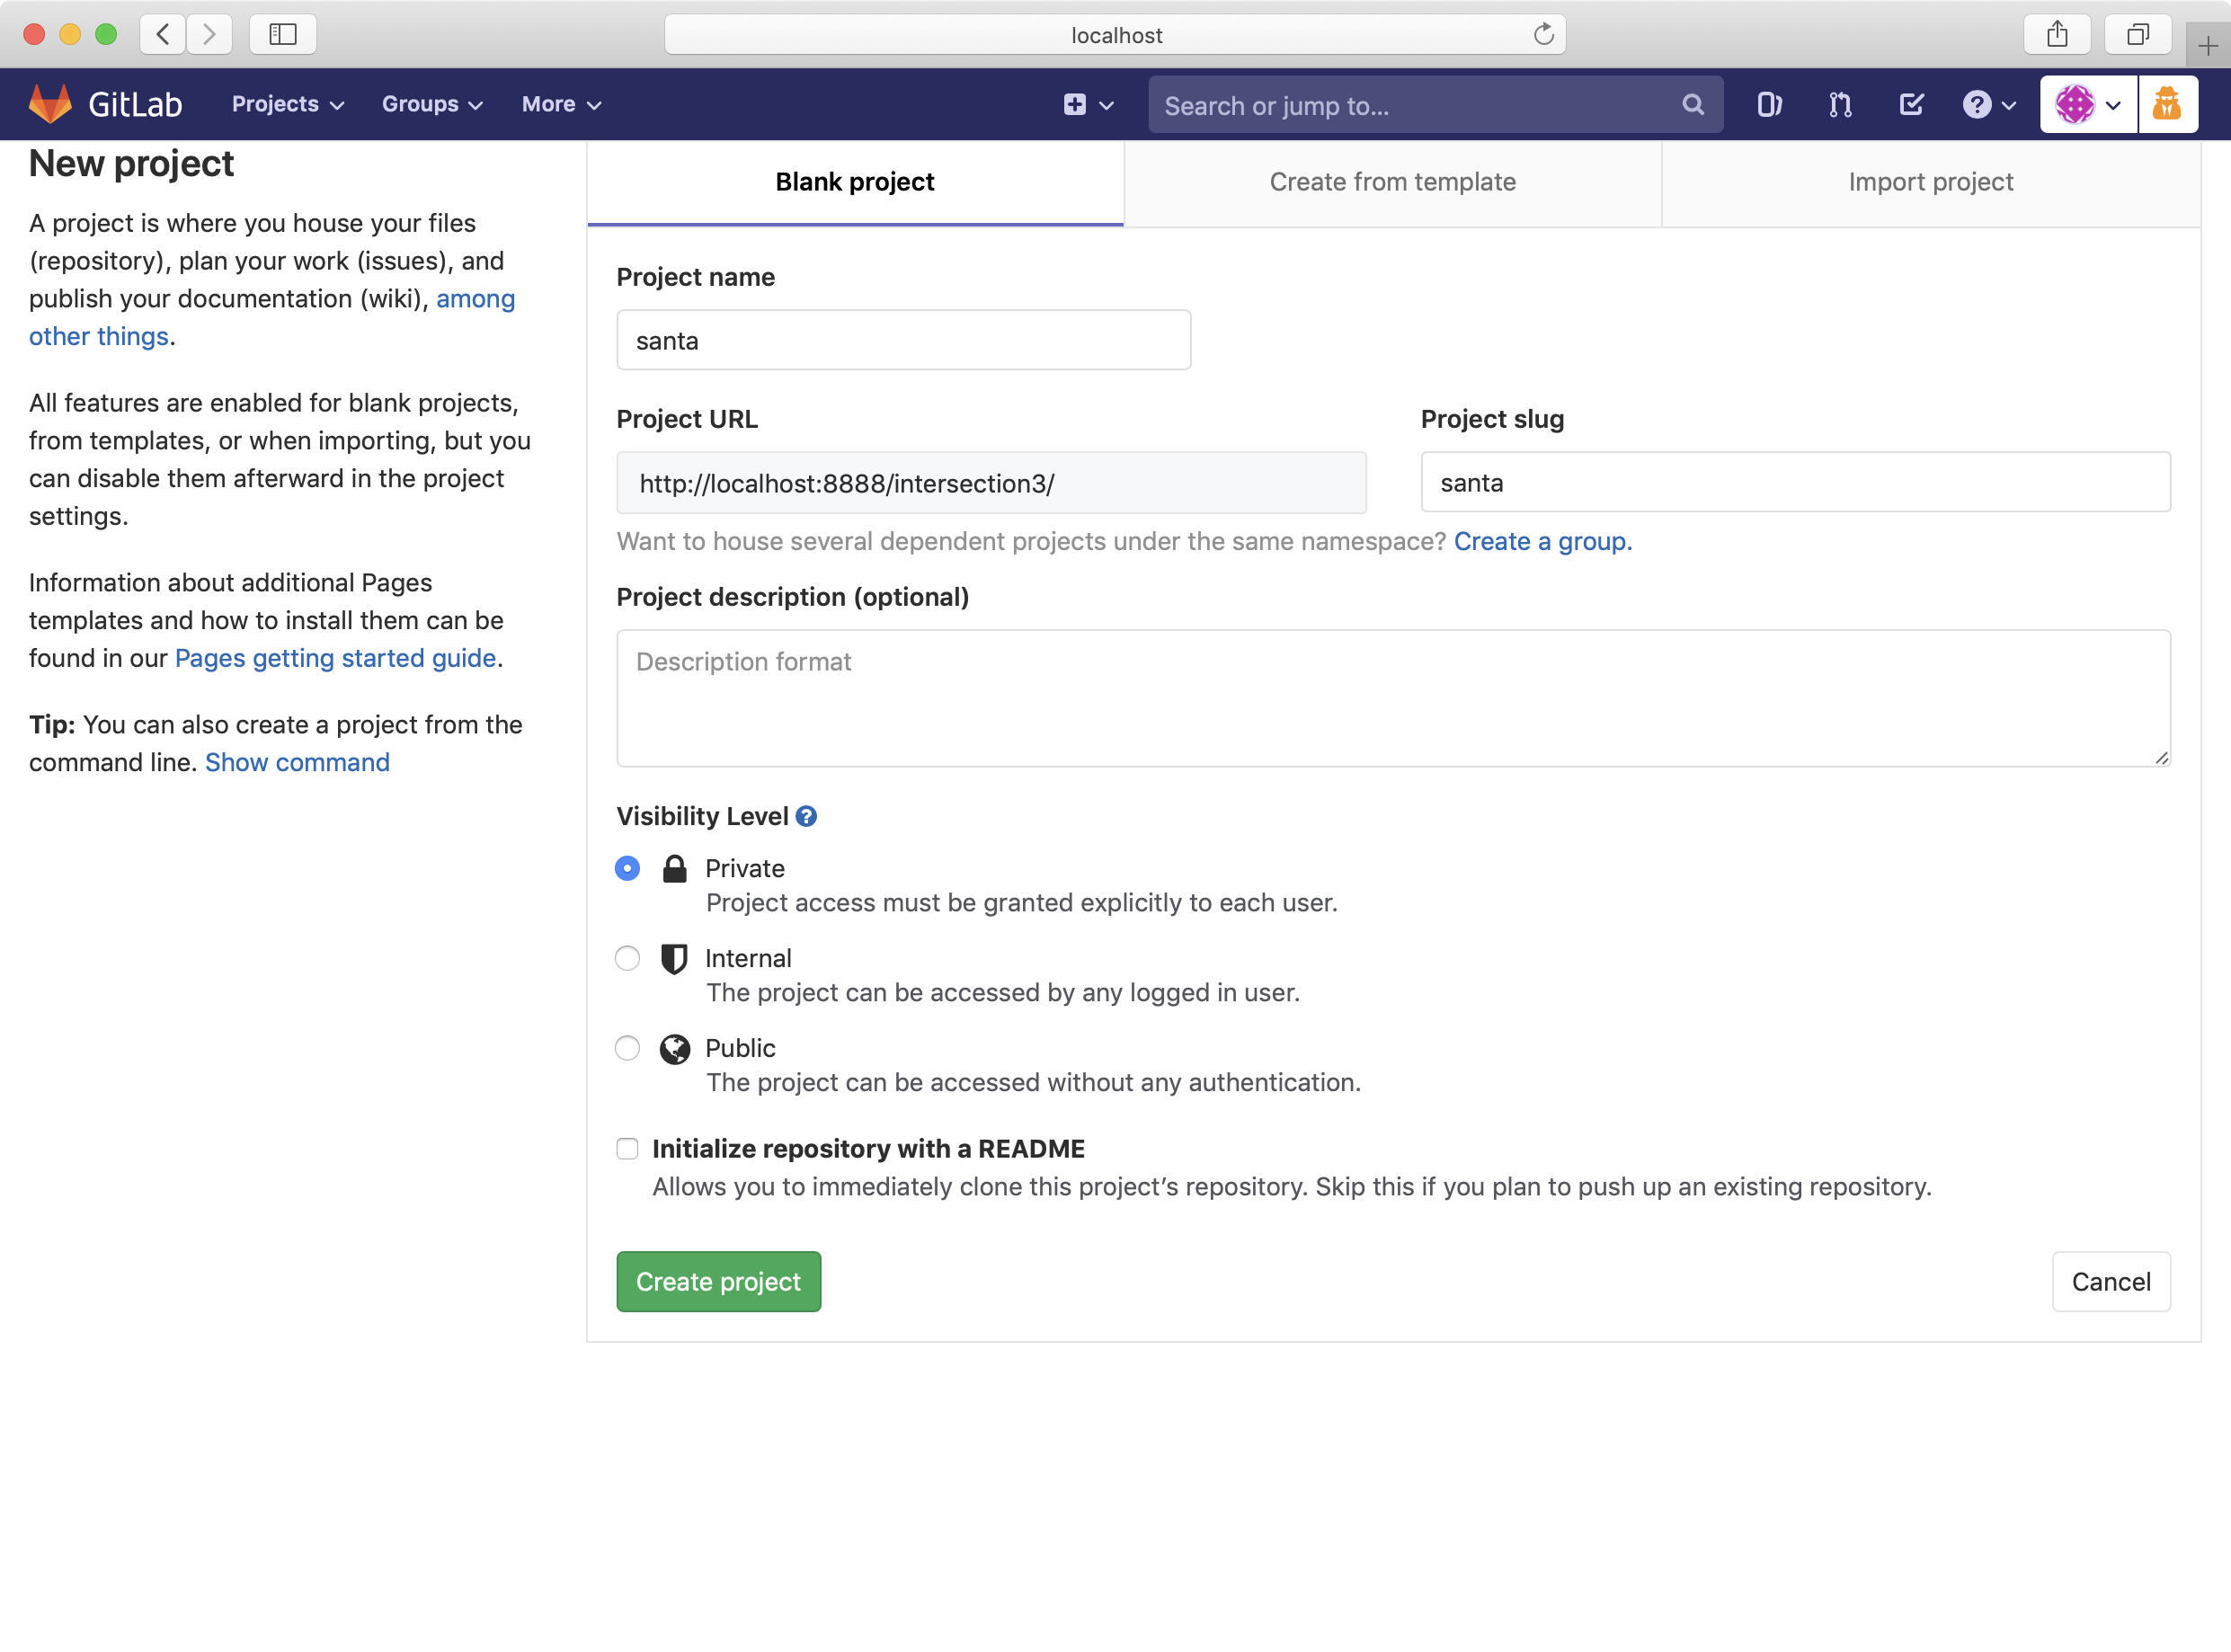Open the to-do list icon

click(1911, 105)
